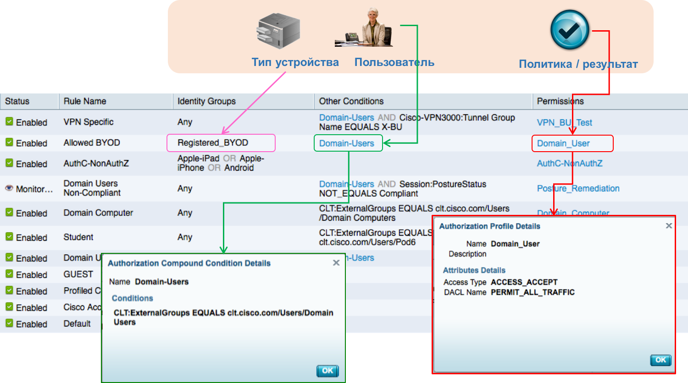Viewport: 688px width, 383px height.
Task: Click OK in Authorization Profile Details dialog
Action: (660, 360)
